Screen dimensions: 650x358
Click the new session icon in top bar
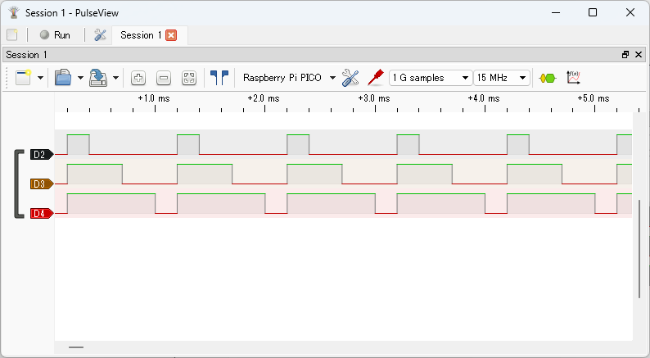(x=12, y=35)
